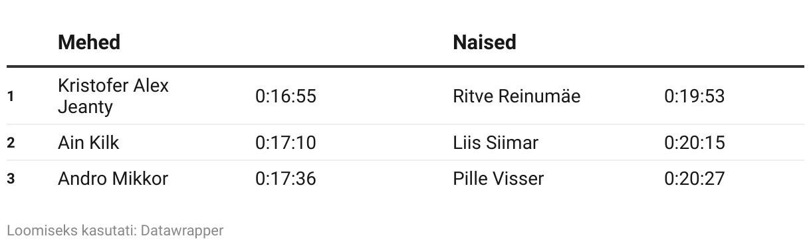Click the time 0:20:27
The height and width of the screenshot is (246, 811).
click(694, 179)
